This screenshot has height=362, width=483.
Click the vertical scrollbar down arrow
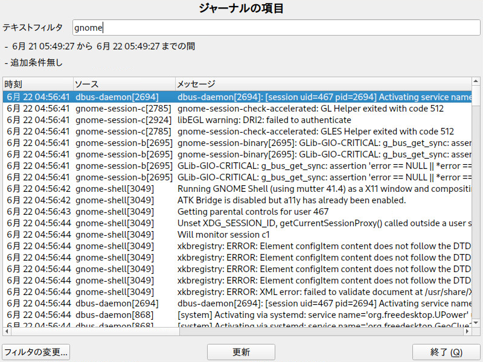pos(476,323)
